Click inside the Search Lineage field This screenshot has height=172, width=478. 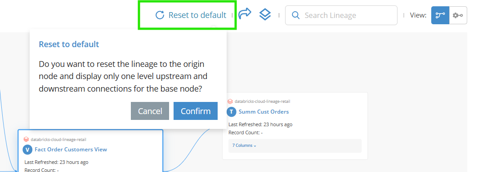[x=341, y=15]
